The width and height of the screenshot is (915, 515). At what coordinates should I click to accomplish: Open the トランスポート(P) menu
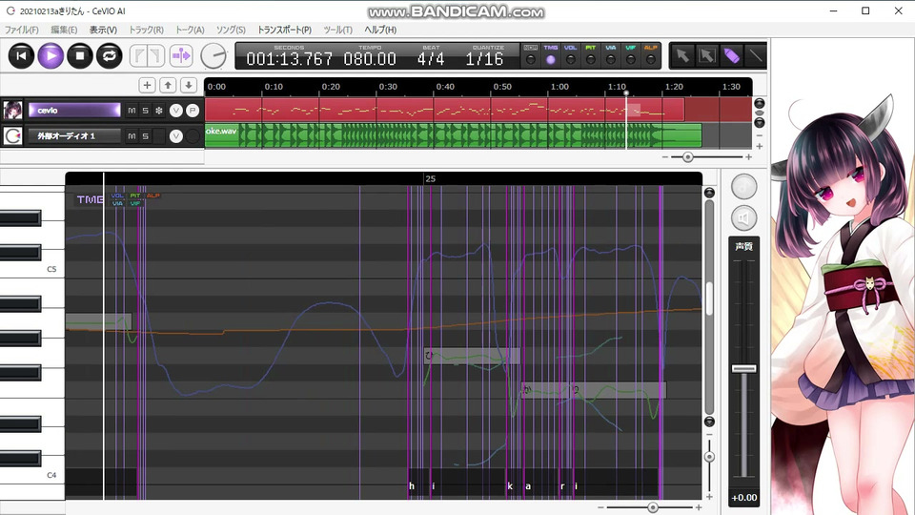pyautogui.click(x=284, y=30)
